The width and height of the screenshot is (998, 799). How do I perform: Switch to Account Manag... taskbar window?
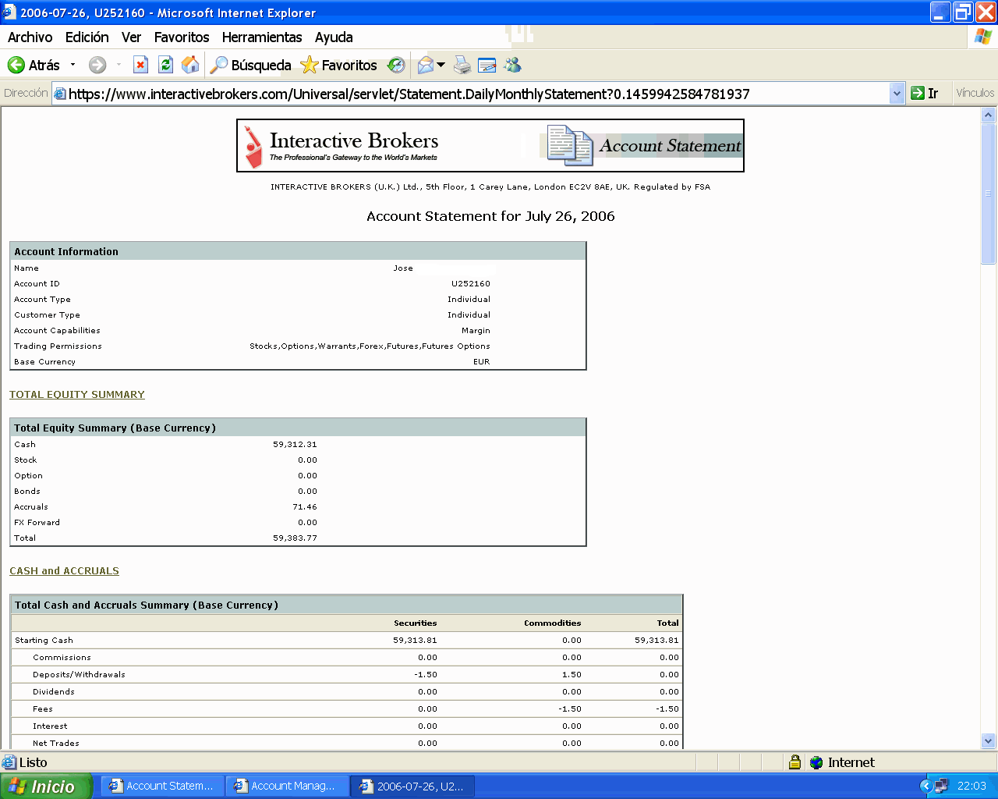coord(287,786)
